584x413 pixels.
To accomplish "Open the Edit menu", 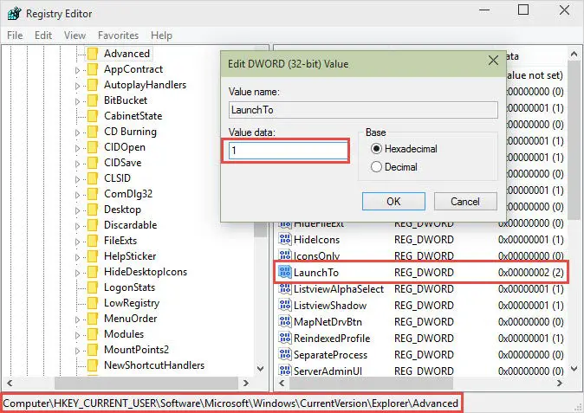I will pyautogui.click(x=43, y=35).
